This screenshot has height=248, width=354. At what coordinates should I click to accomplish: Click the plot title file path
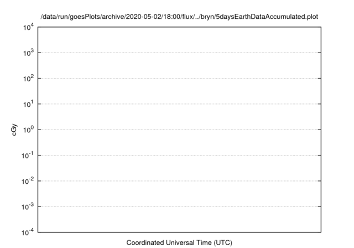pos(179,17)
